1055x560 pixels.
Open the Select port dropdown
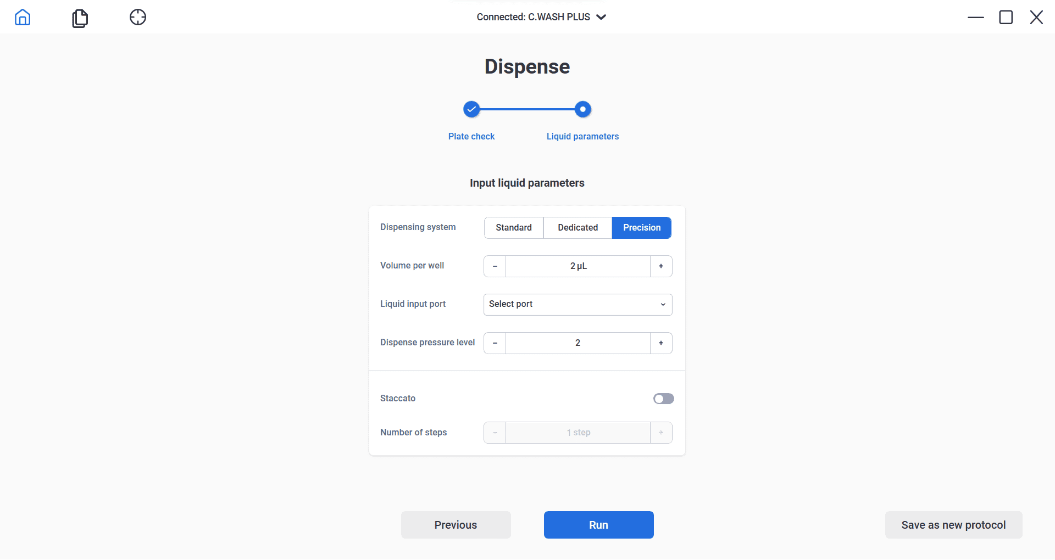pyautogui.click(x=578, y=305)
